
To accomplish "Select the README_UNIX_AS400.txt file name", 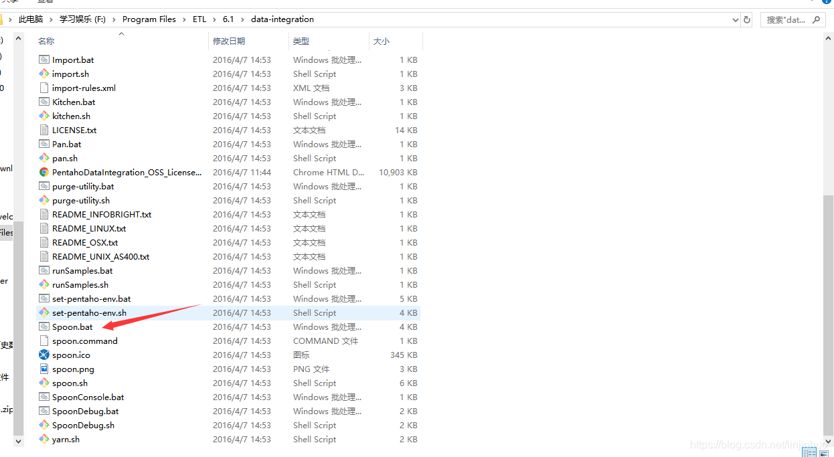I will point(101,256).
